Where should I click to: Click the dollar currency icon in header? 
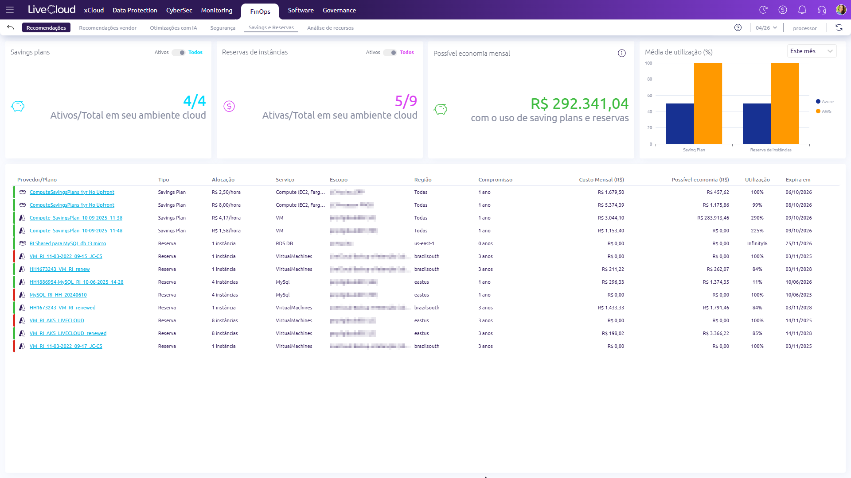click(x=783, y=10)
